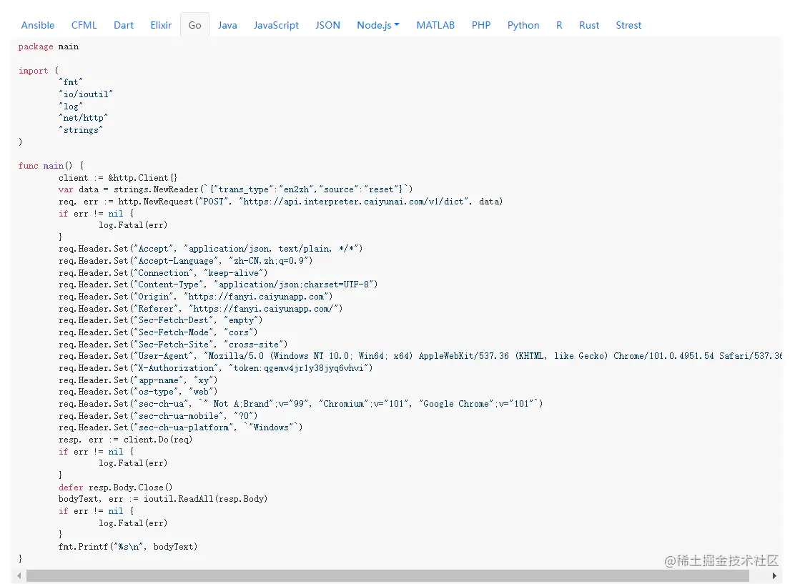Click the Sec-Fetch-Mode header line
This screenshot has width=795, height=584.
point(158,332)
